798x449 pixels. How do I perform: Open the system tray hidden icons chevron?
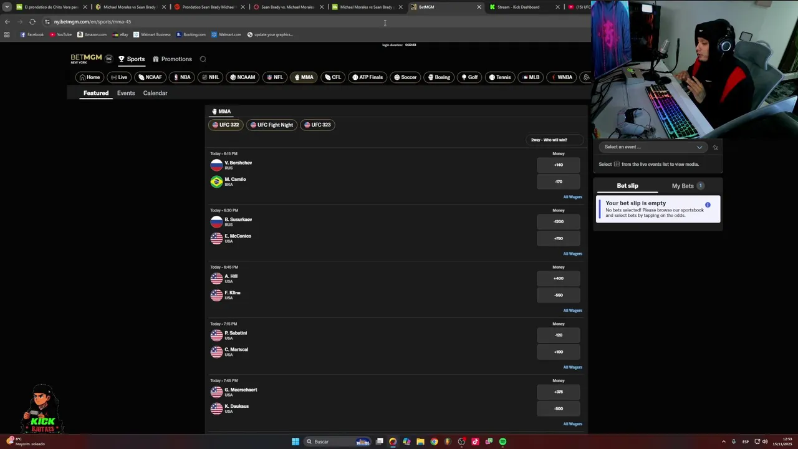pos(724,442)
